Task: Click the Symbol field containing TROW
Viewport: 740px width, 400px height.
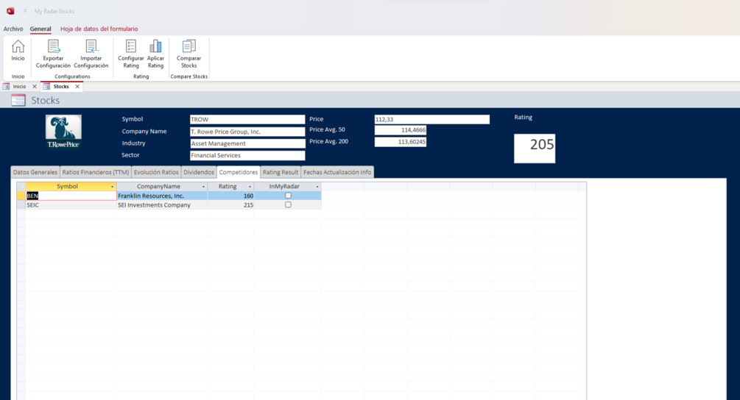Action: click(x=247, y=119)
